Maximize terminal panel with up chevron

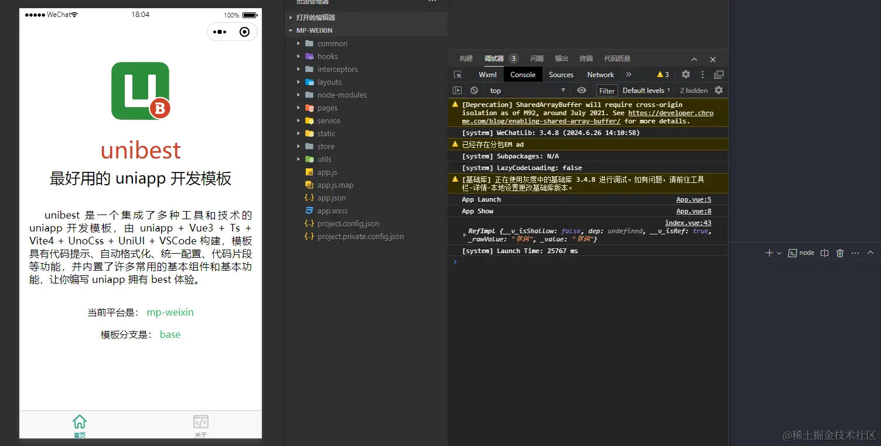coord(870,253)
